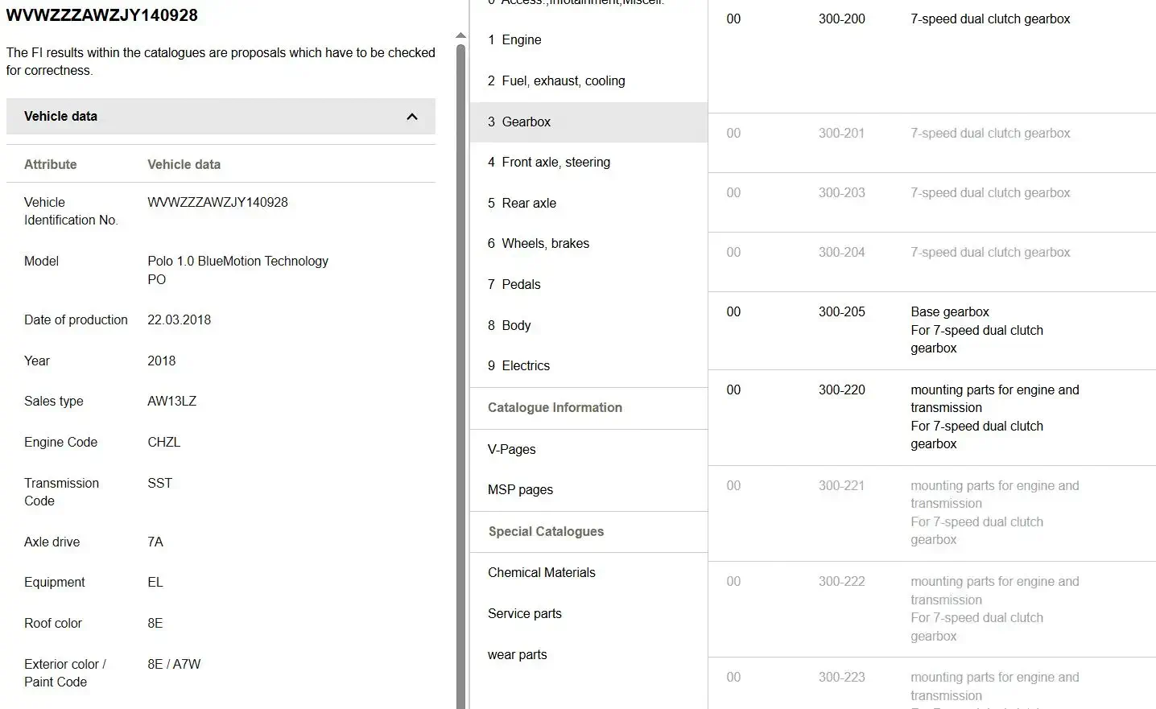Open subgroup 300-220 mounting parts row
Image resolution: width=1156 pixels, height=709 pixels.
pyautogui.click(x=932, y=418)
